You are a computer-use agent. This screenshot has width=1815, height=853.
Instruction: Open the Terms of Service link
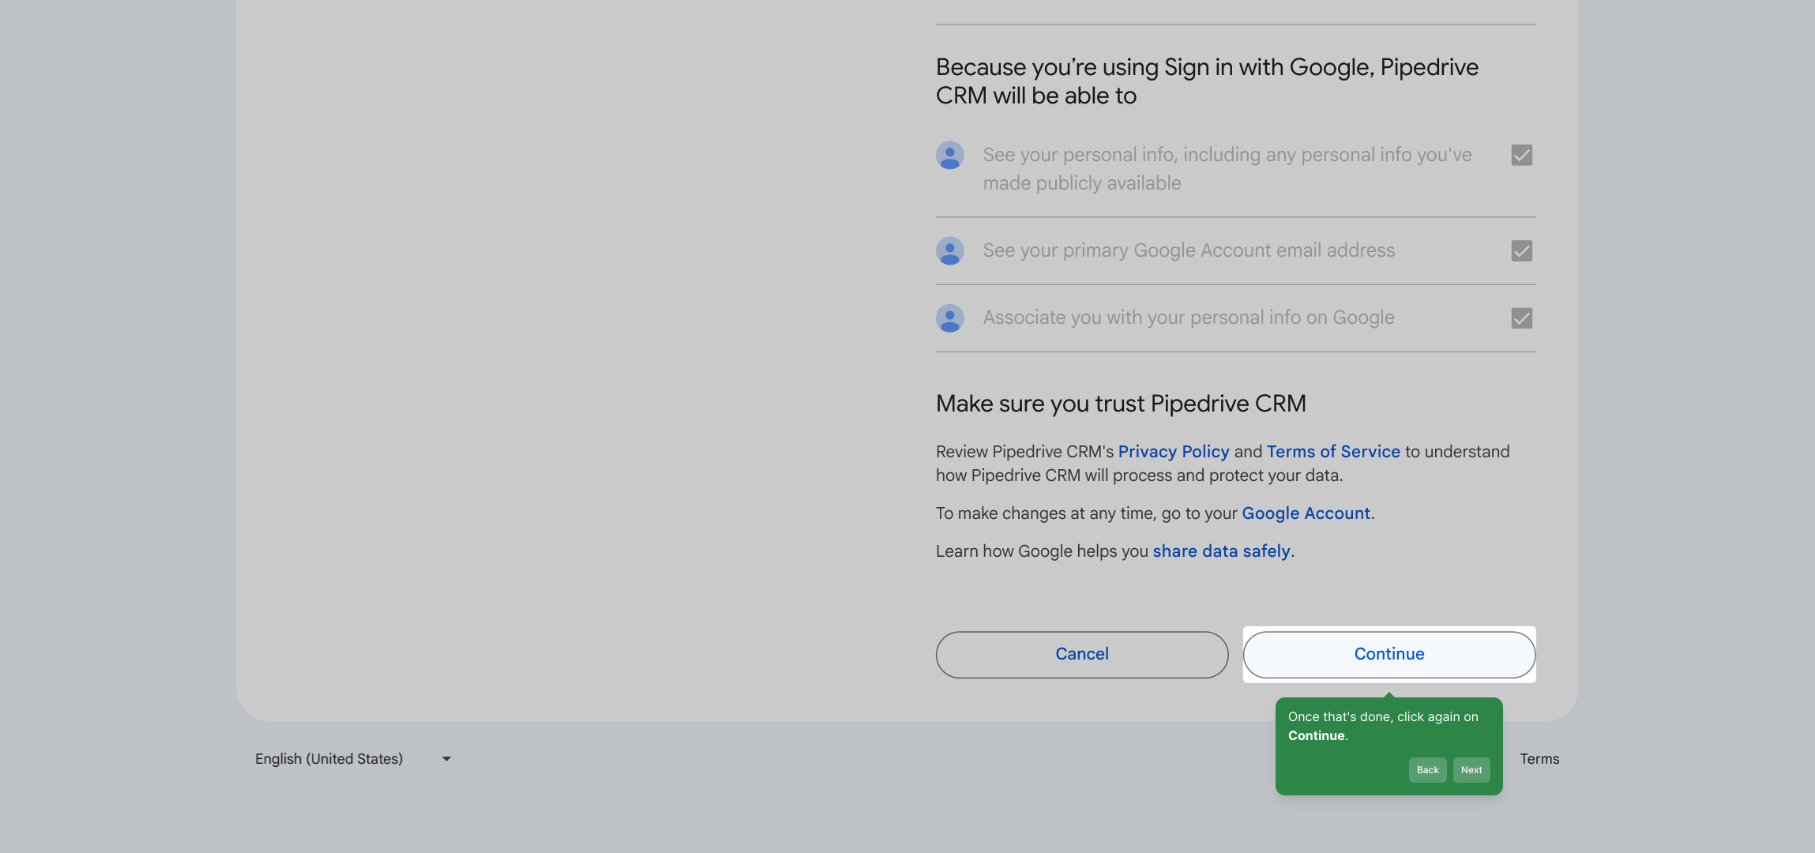coord(1333,452)
